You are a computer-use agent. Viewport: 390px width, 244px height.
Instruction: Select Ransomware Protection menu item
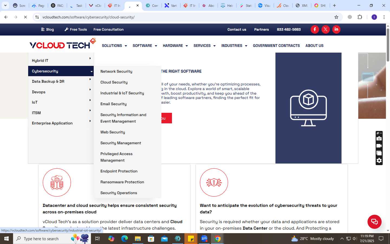point(122,182)
